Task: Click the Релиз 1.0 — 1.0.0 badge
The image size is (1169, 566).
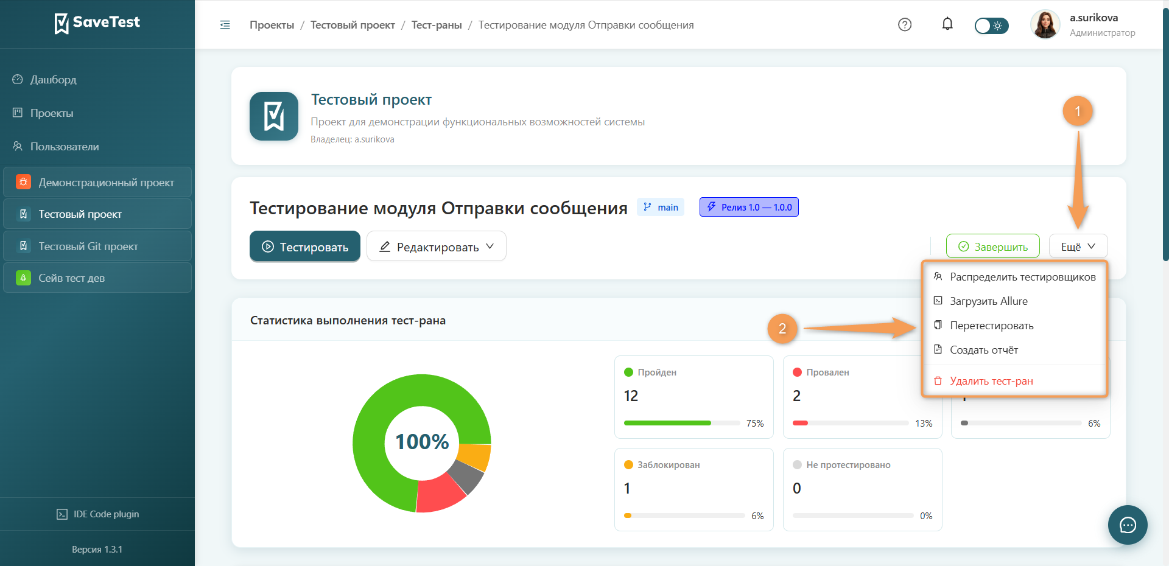Action: click(749, 207)
